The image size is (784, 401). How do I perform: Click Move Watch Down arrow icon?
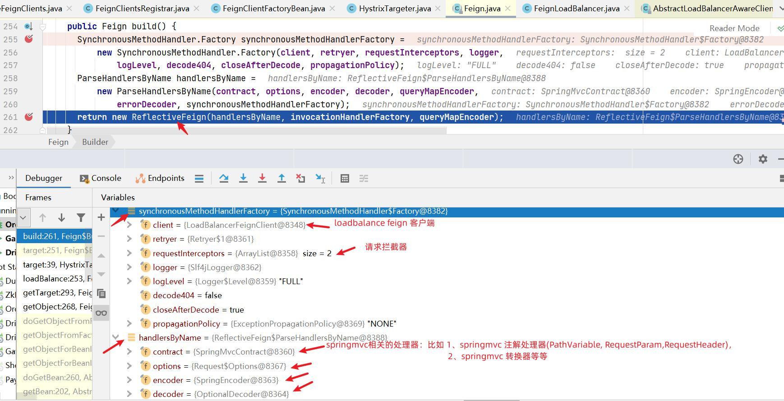pyautogui.click(x=101, y=274)
